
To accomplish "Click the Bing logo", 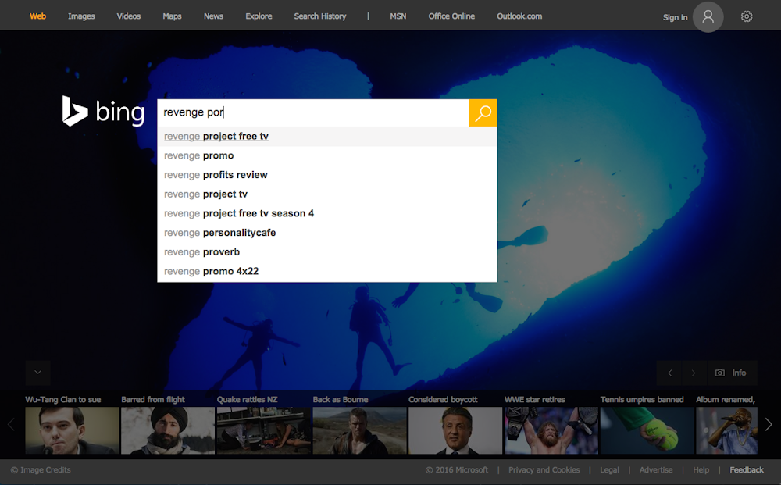I will [104, 111].
